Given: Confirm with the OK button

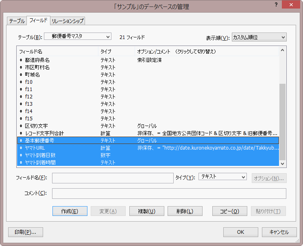Looking at the screenshot, I should (241, 232).
